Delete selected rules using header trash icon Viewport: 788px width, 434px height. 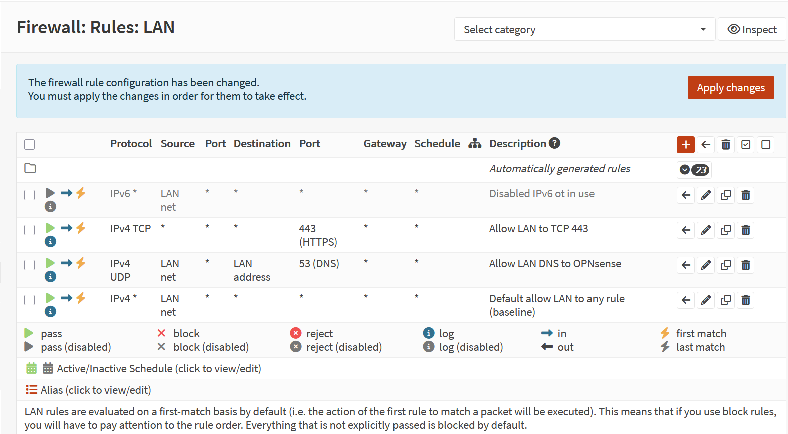tap(726, 145)
